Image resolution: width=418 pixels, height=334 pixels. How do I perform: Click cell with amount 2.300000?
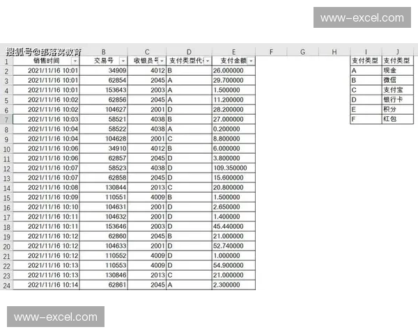233,285
